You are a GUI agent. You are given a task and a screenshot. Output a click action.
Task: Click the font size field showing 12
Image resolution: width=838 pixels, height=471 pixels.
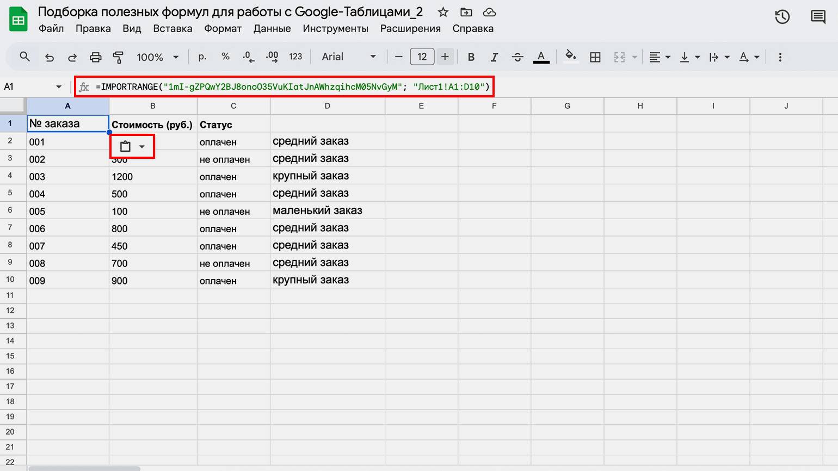tap(422, 57)
